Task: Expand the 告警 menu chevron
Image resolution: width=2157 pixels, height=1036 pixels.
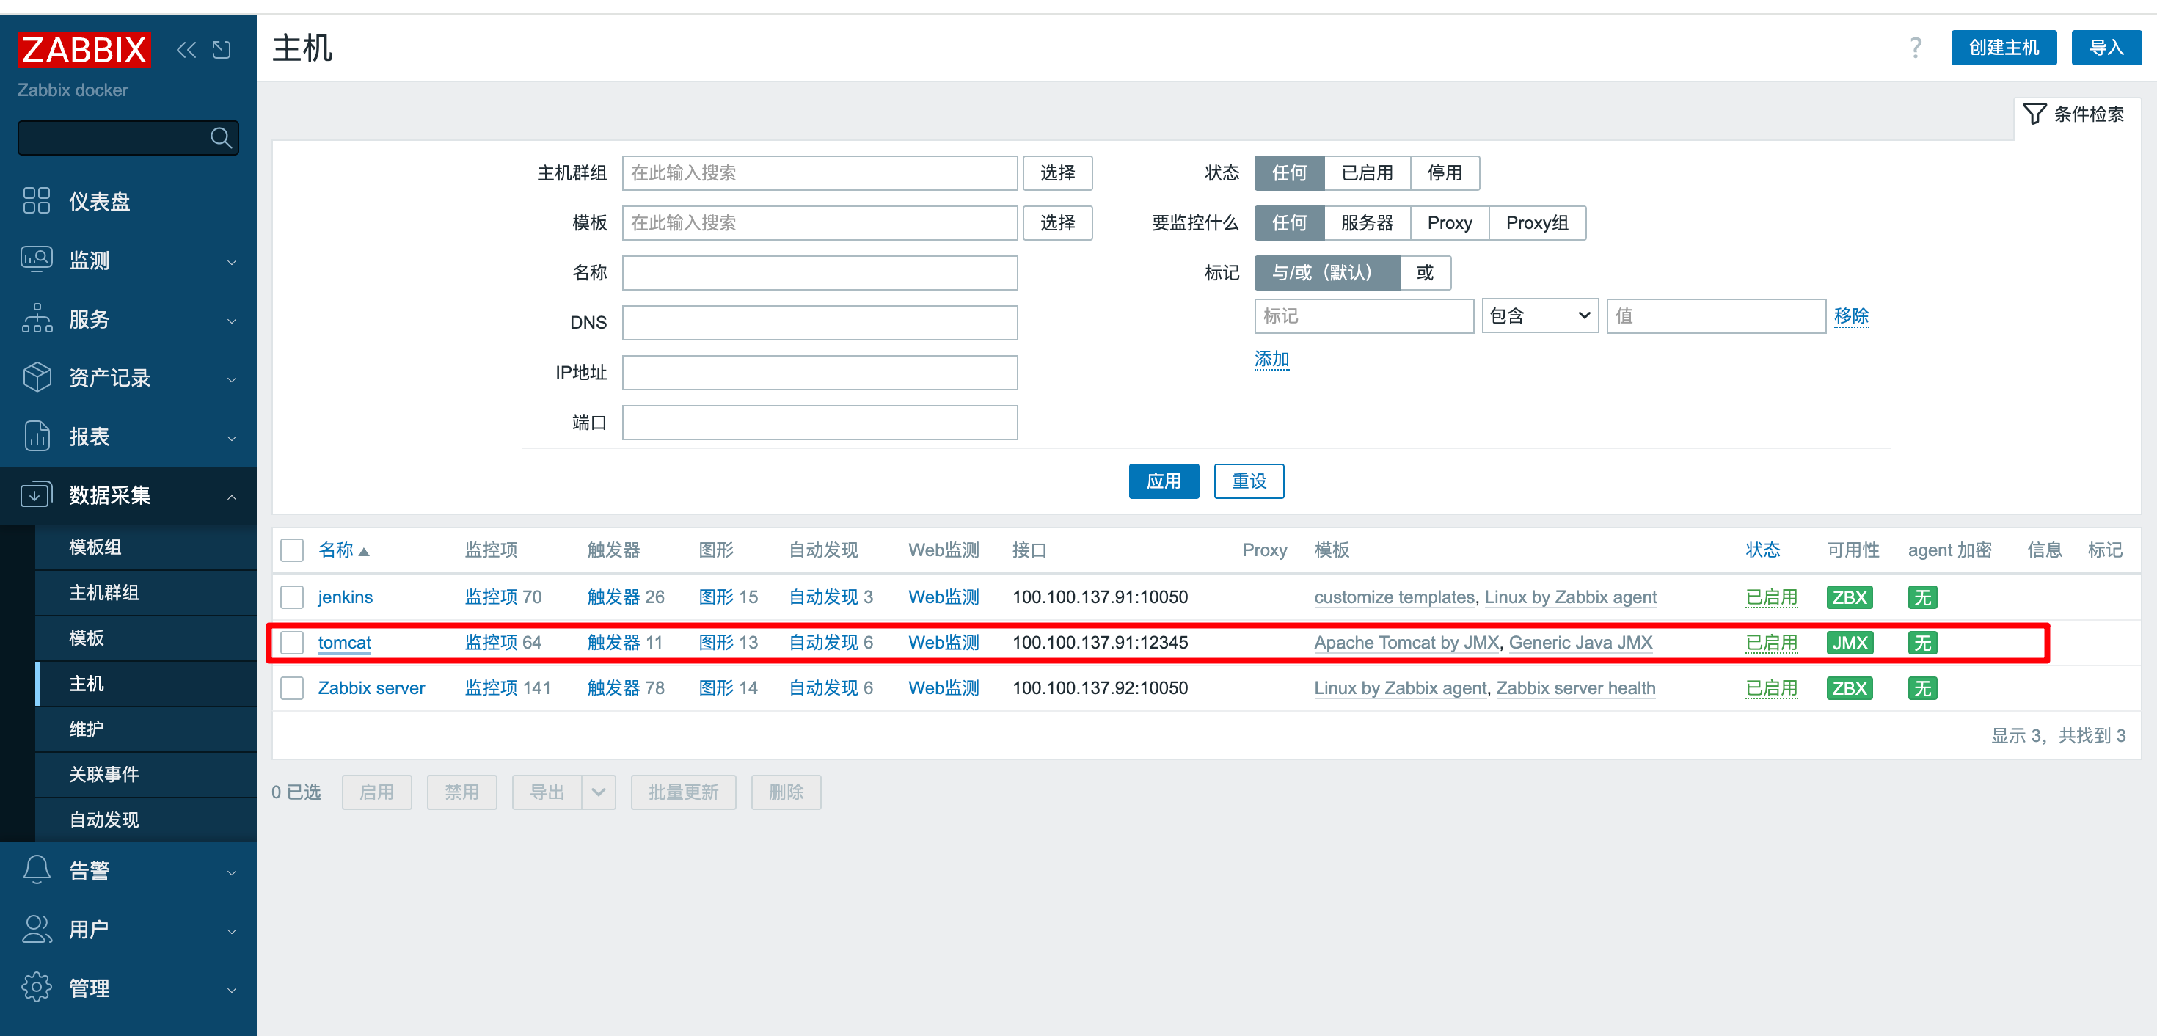Action: point(231,872)
